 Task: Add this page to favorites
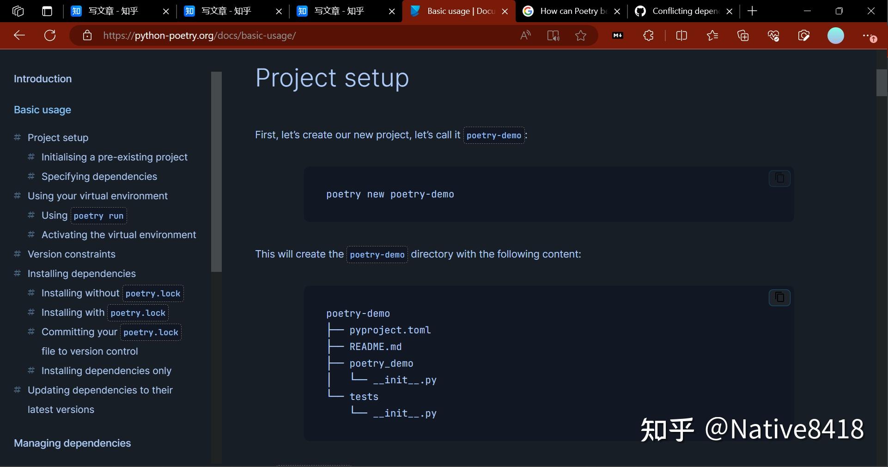(x=581, y=36)
